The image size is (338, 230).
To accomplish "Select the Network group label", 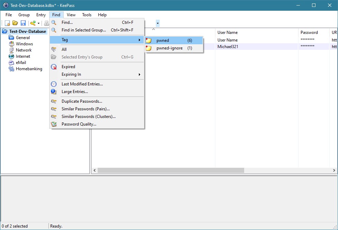I will point(24,50).
